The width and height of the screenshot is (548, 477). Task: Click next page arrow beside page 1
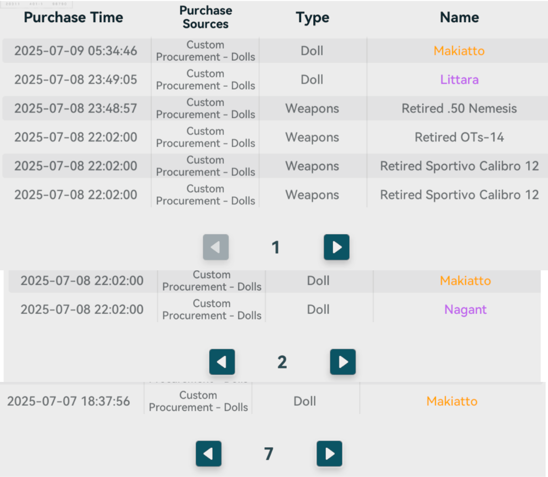pos(336,247)
